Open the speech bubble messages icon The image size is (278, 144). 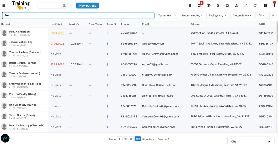[255, 5]
